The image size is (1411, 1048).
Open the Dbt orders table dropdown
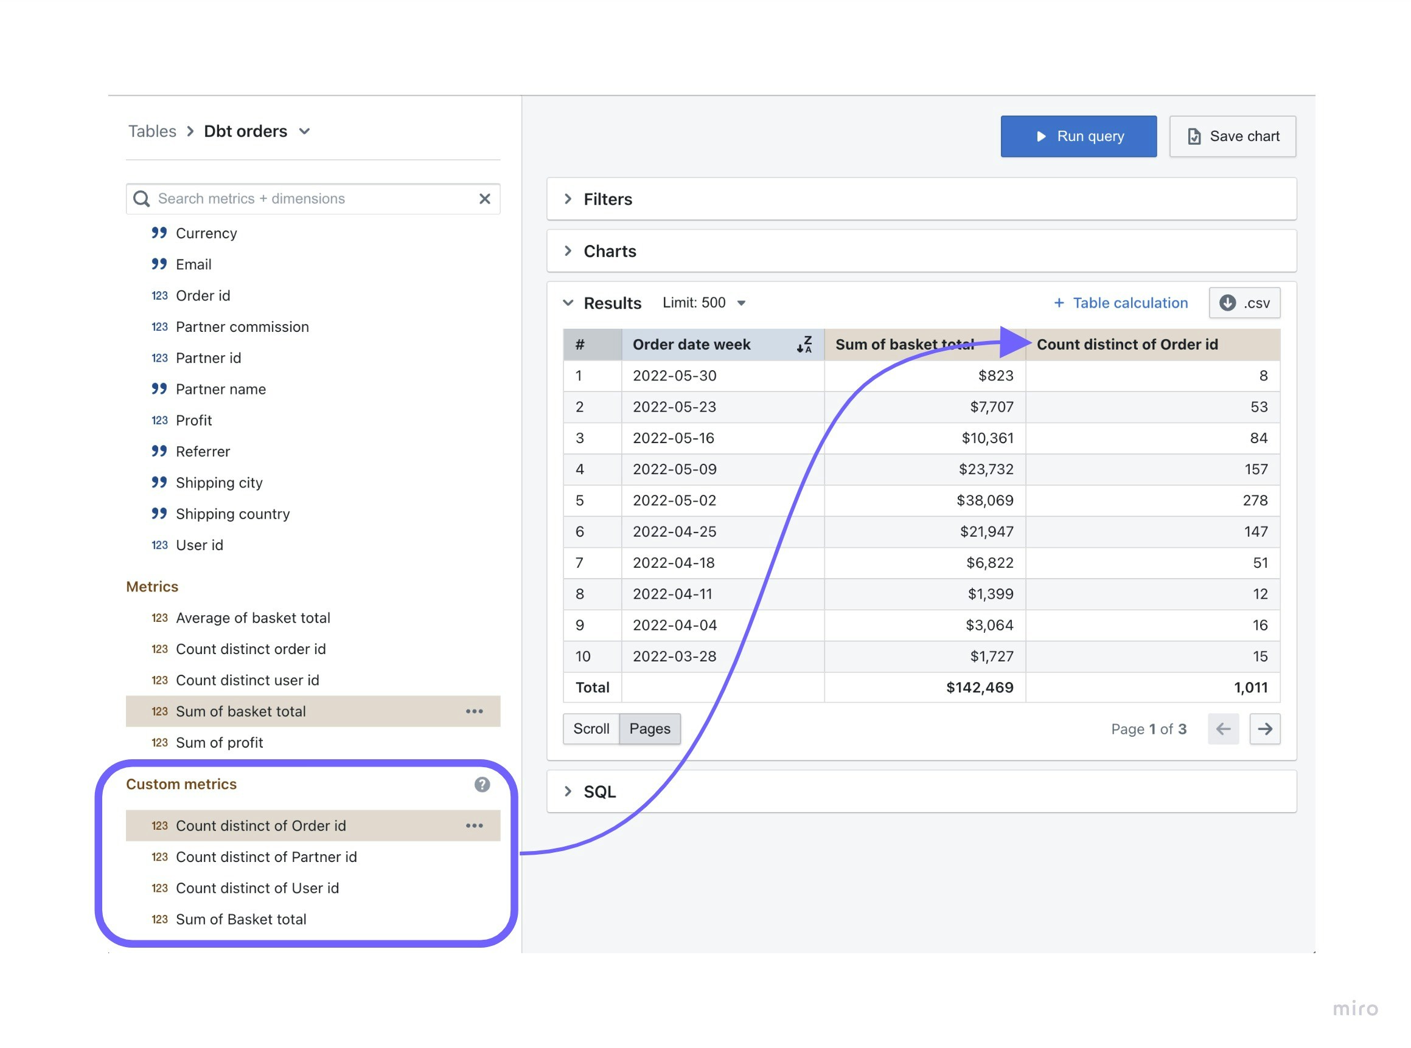[x=305, y=131]
